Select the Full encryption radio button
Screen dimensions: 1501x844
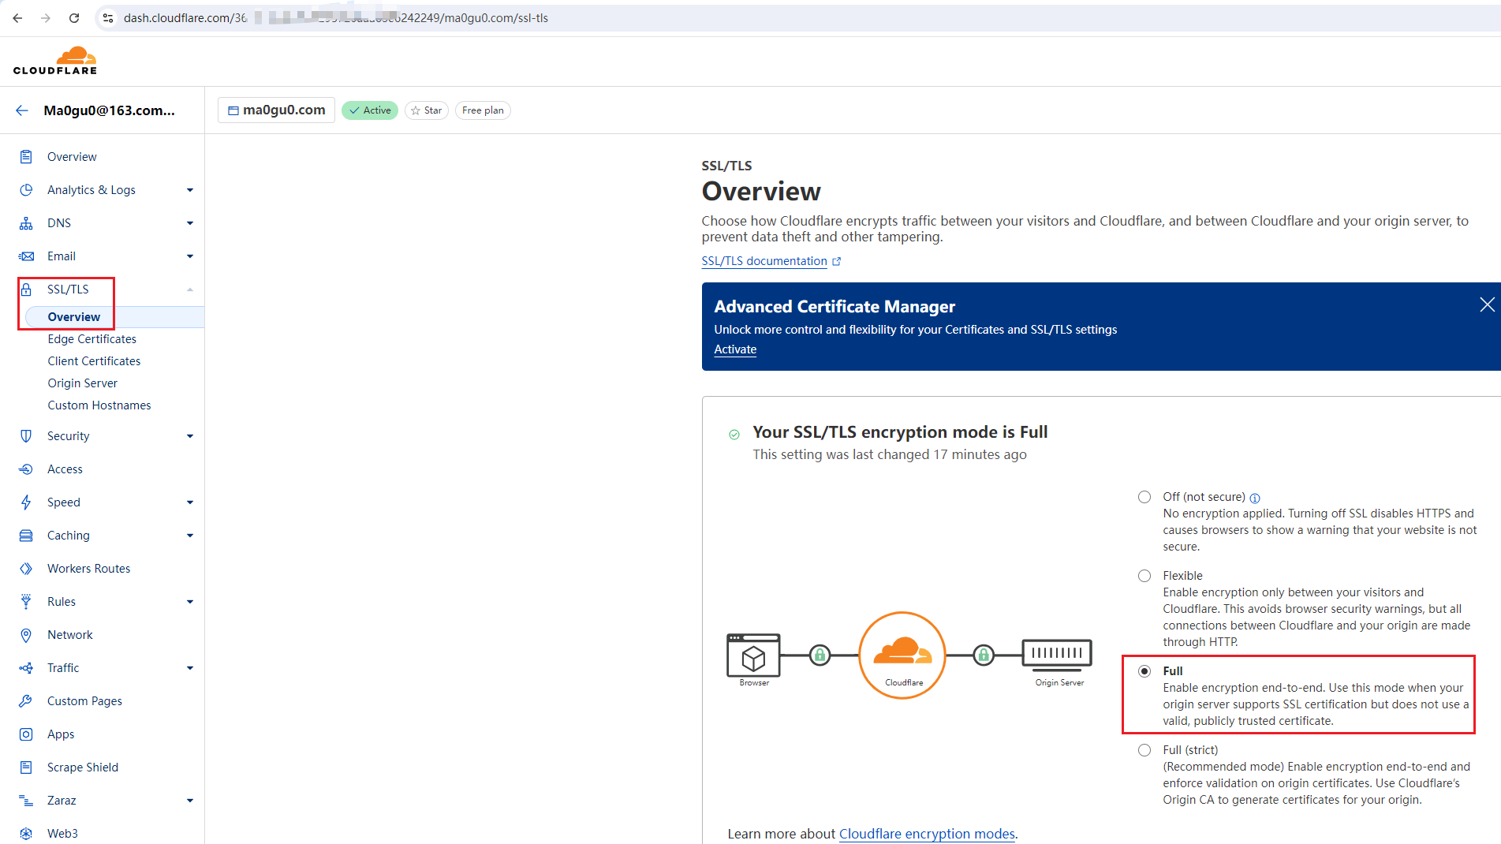[x=1144, y=671]
